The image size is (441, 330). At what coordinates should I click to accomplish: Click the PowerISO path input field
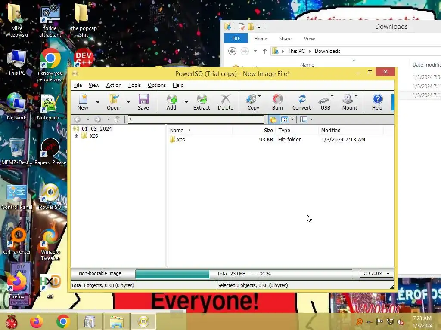point(196,119)
